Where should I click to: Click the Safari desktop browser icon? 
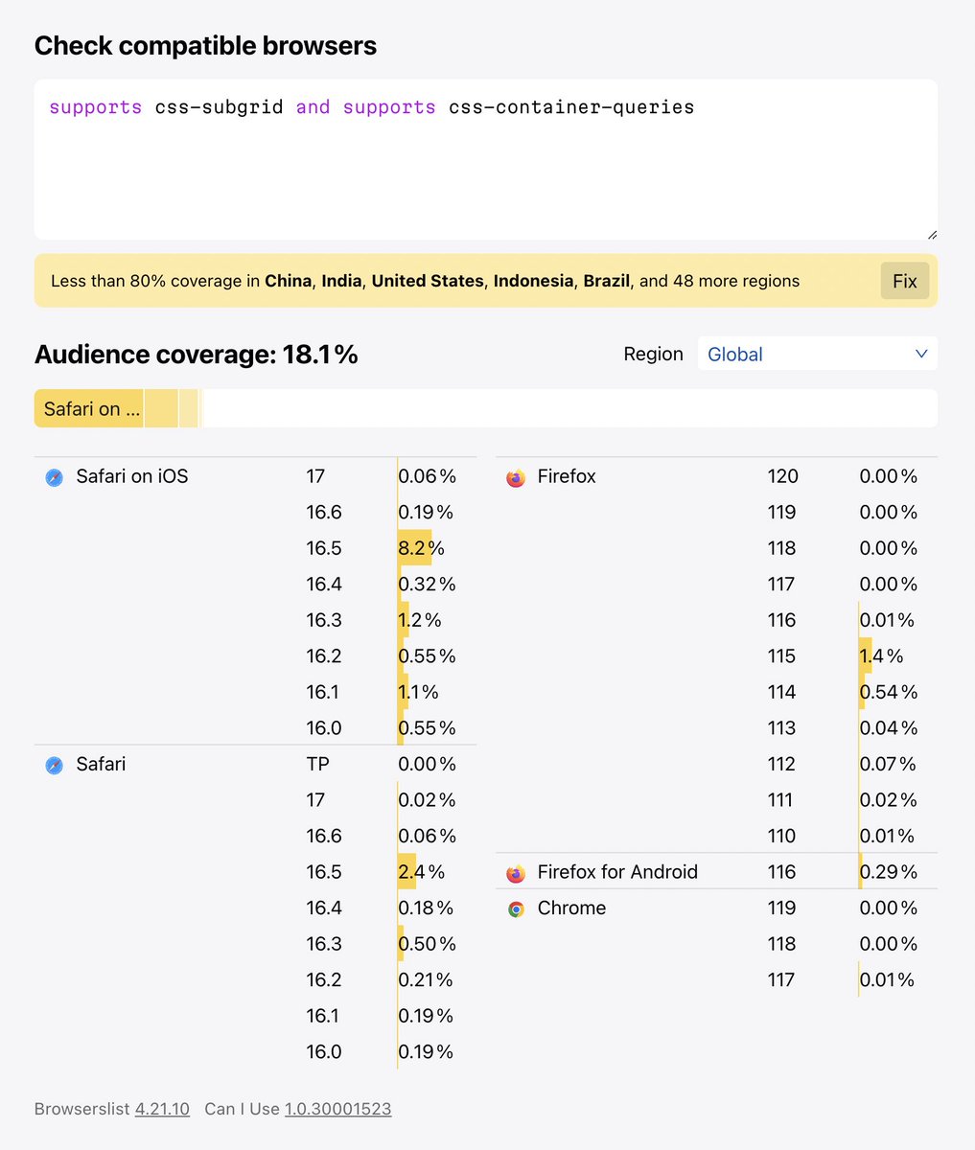[55, 765]
